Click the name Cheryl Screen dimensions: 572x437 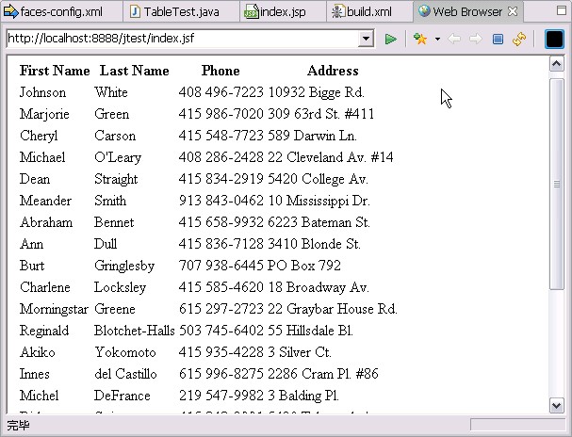(x=39, y=136)
